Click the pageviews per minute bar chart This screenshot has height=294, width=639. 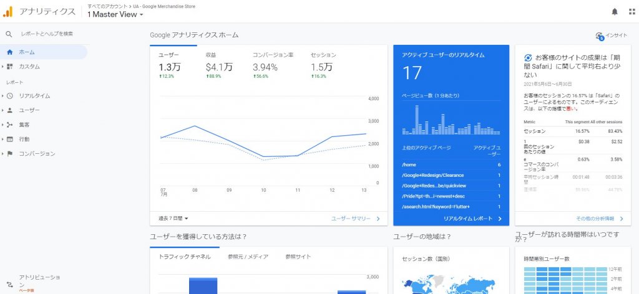(451, 120)
